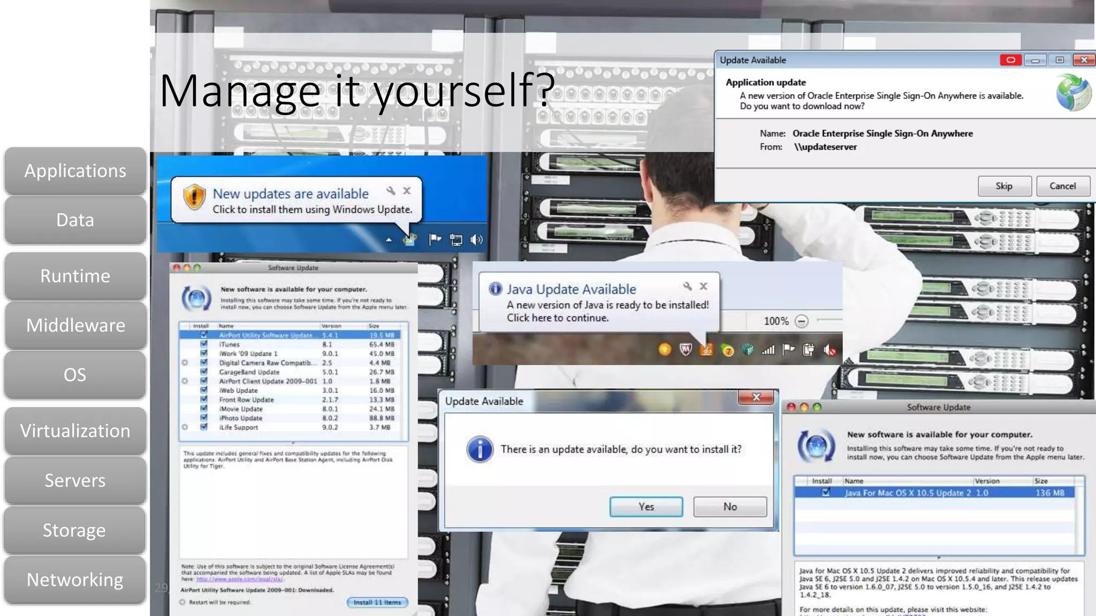This screenshot has height=616, width=1096.
Task: Click the globe icon in the Oracle update dialog
Action: pos(1073,93)
